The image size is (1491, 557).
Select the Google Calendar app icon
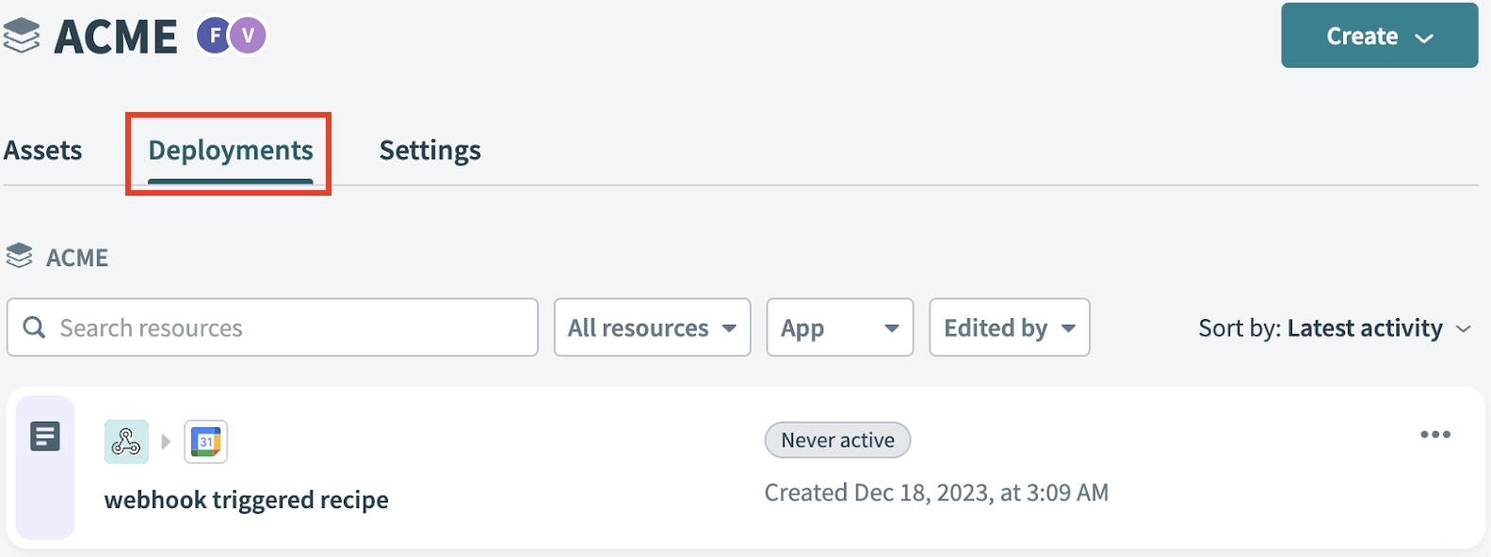206,440
